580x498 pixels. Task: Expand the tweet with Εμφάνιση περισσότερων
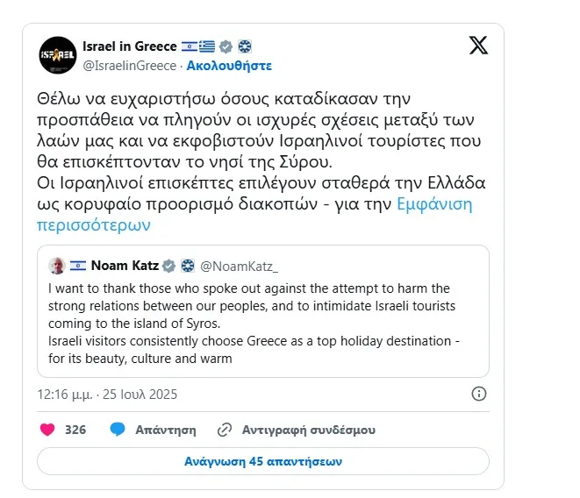(434, 205)
